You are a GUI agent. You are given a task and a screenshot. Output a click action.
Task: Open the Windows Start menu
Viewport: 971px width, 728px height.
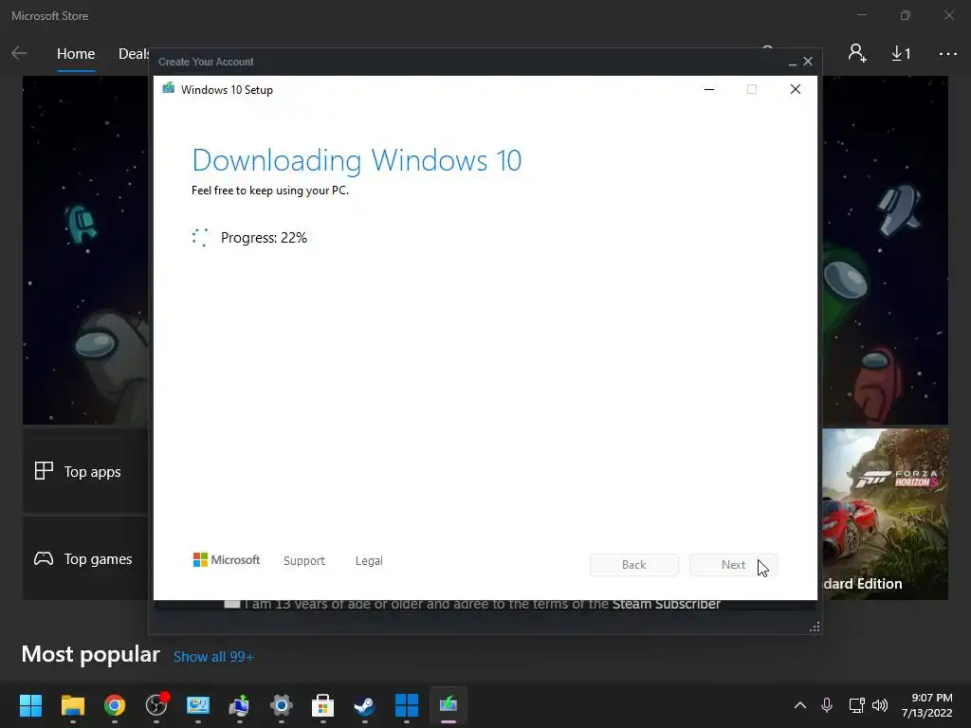[30, 705]
